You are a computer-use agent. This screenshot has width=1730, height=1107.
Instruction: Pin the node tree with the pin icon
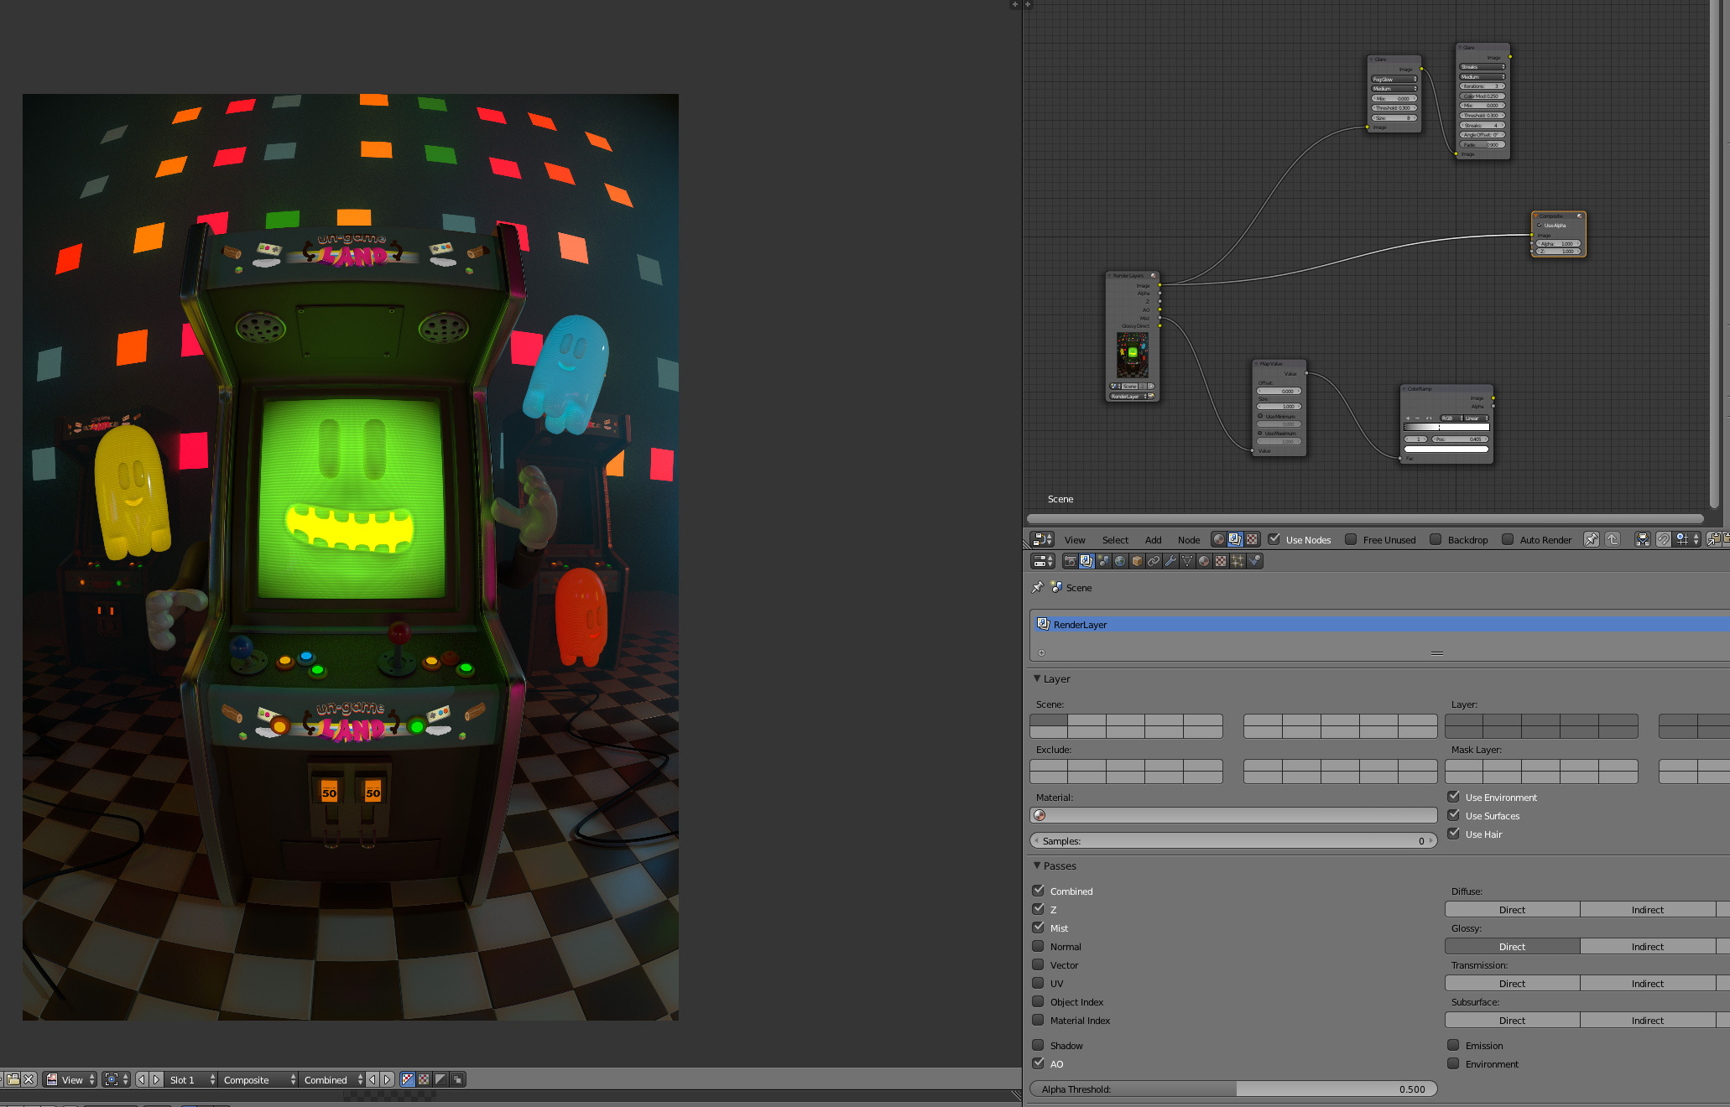[1591, 539]
